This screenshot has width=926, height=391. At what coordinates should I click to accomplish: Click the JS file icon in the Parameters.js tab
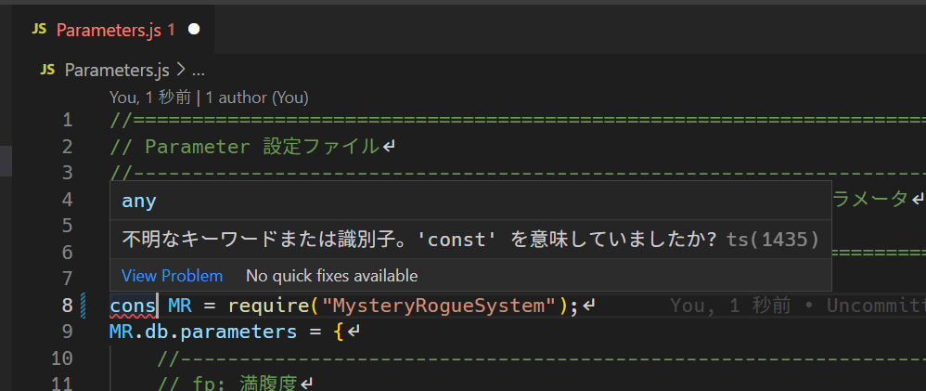click(39, 30)
